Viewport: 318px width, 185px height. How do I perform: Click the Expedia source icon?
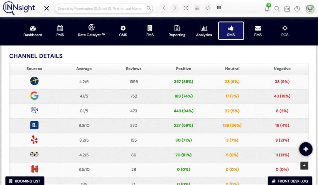coord(34,81)
